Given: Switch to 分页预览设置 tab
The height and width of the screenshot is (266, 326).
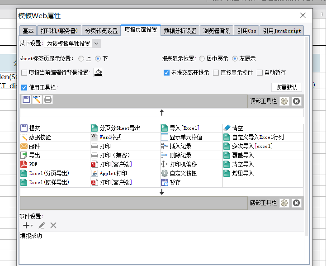Looking at the screenshot, I should [101, 31].
